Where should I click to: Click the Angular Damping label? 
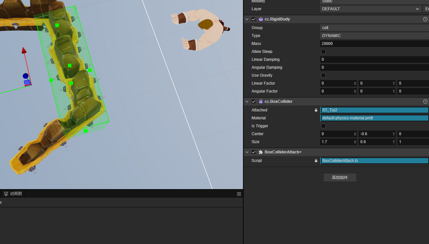pos(267,67)
